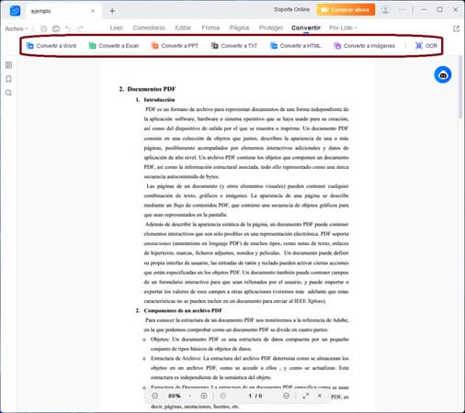465x413 pixels.
Task: Click the Convertir a imágenes button
Action: [365, 46]
